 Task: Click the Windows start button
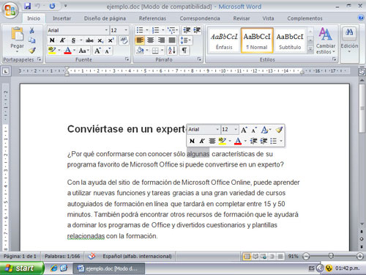pyautogui.click(x=22, y=268)
